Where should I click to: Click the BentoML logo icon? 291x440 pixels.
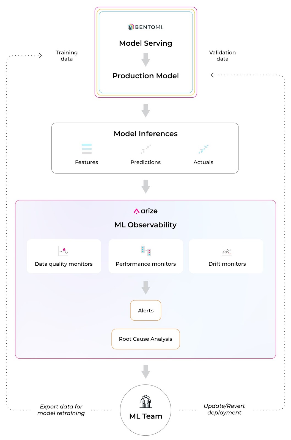pos(131,27)
